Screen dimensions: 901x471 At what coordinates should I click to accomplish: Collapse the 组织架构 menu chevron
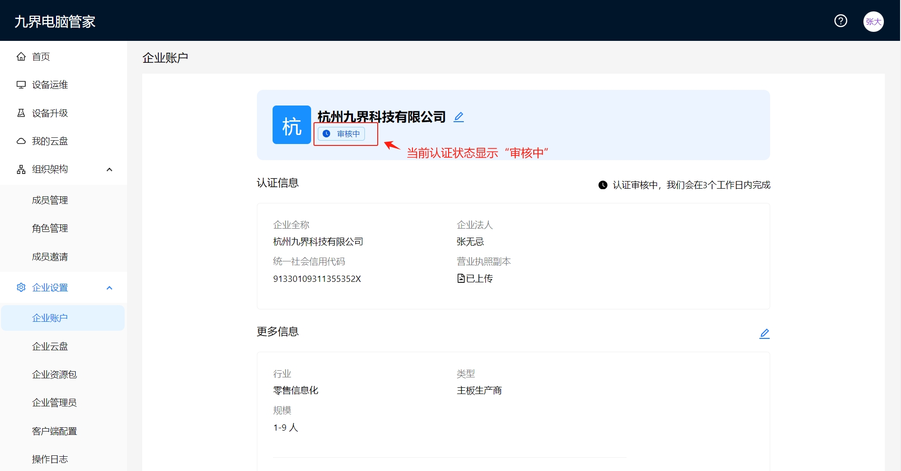109,170
